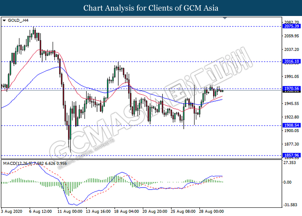Click the 1877.30 price axis value
Viewport: 302px width, 216px height.
[x=292, y=144]
